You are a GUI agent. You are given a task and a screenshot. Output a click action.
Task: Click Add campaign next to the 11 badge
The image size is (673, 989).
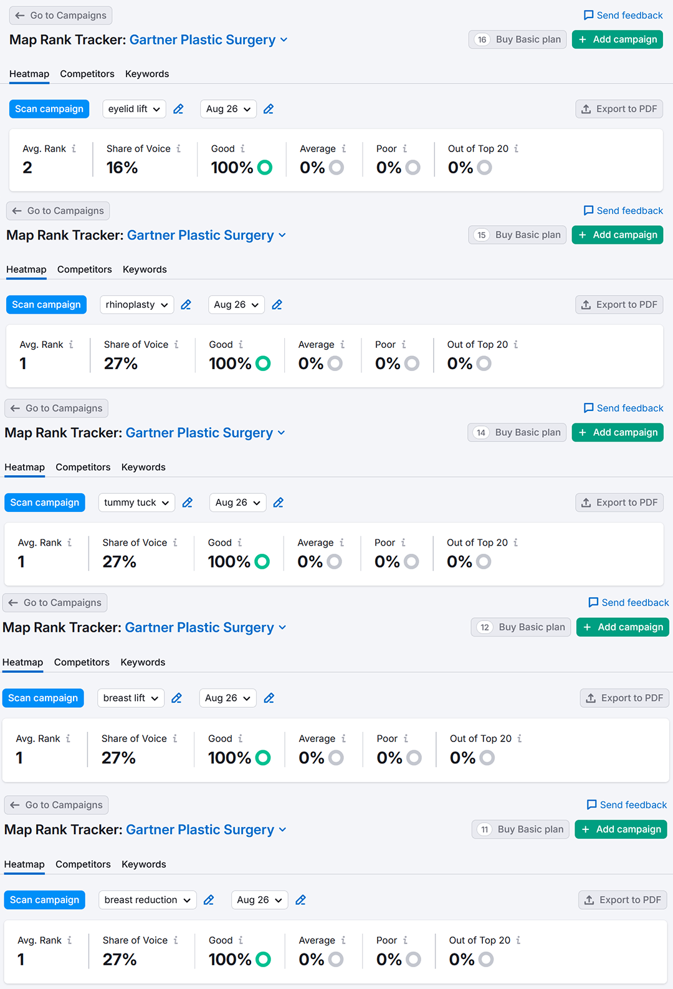point(621,829)
